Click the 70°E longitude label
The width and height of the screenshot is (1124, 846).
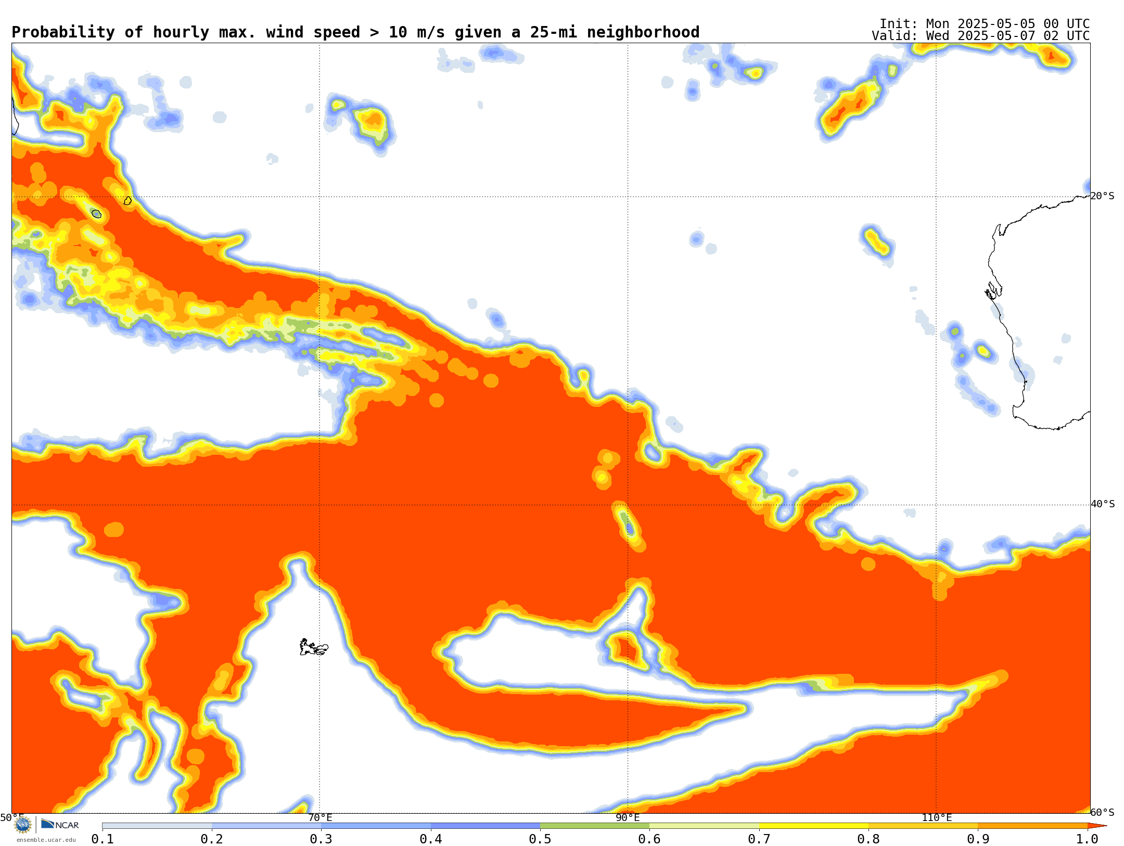click(320, 817)
